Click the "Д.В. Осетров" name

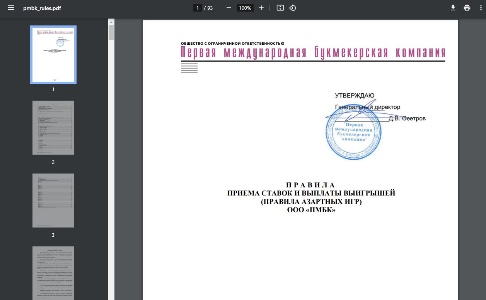(407, 118)
